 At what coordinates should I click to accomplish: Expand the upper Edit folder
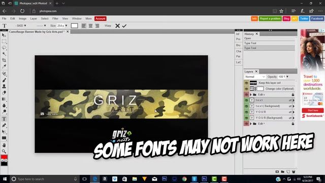pos(250,95)
